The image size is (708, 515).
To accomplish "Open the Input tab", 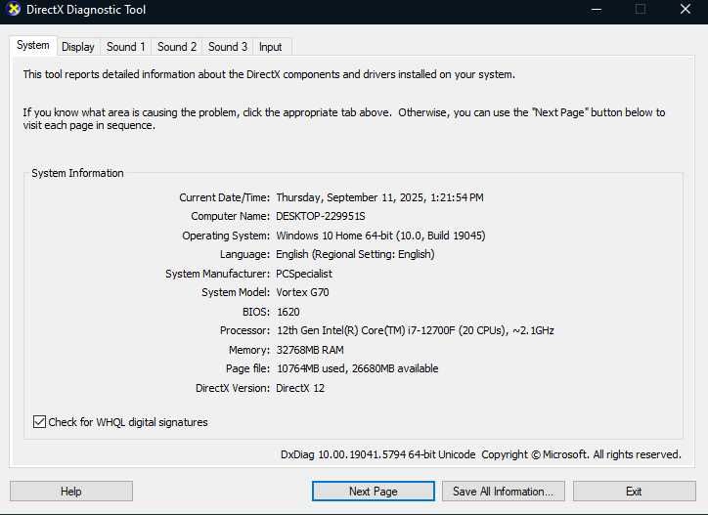I will 271,47.
